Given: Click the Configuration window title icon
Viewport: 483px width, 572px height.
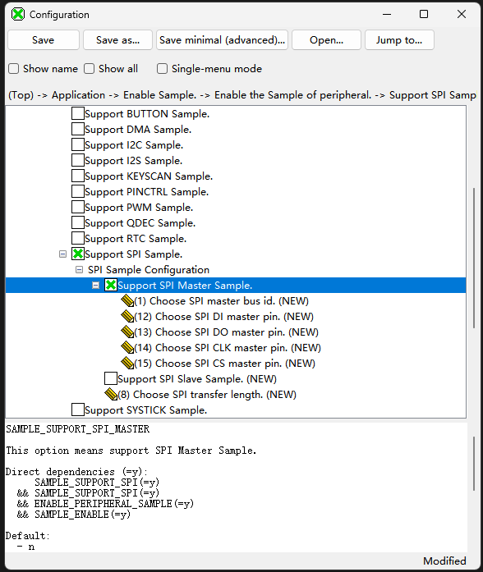Looking at the screenshot, I should [18, 14].
